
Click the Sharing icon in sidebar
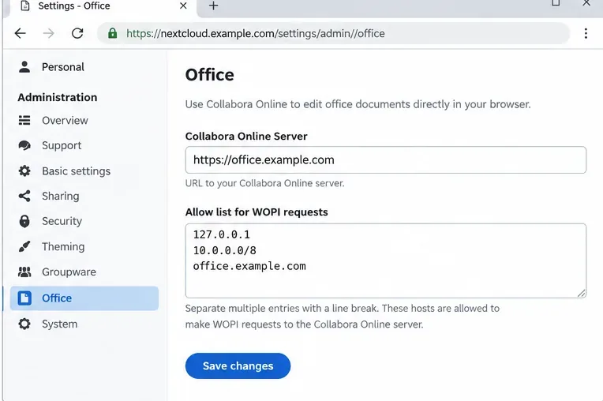point(24,196)
